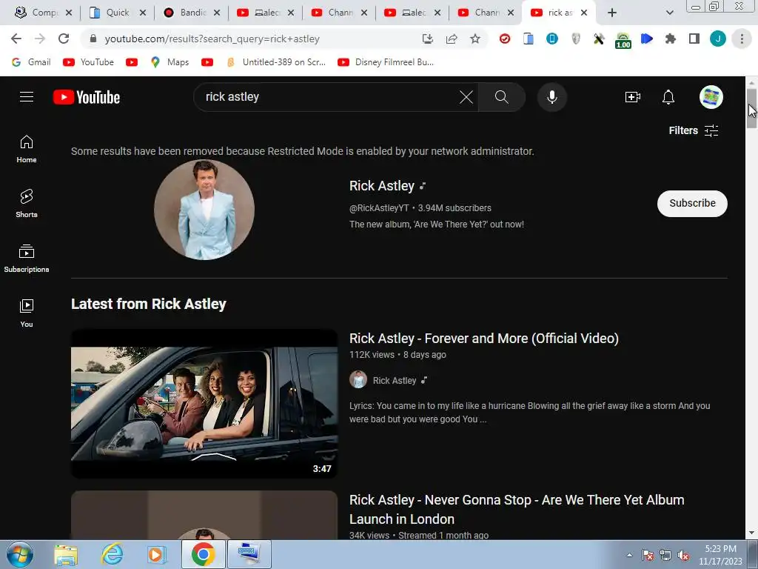Open YouTube bookmark

(x=89, y=62)
